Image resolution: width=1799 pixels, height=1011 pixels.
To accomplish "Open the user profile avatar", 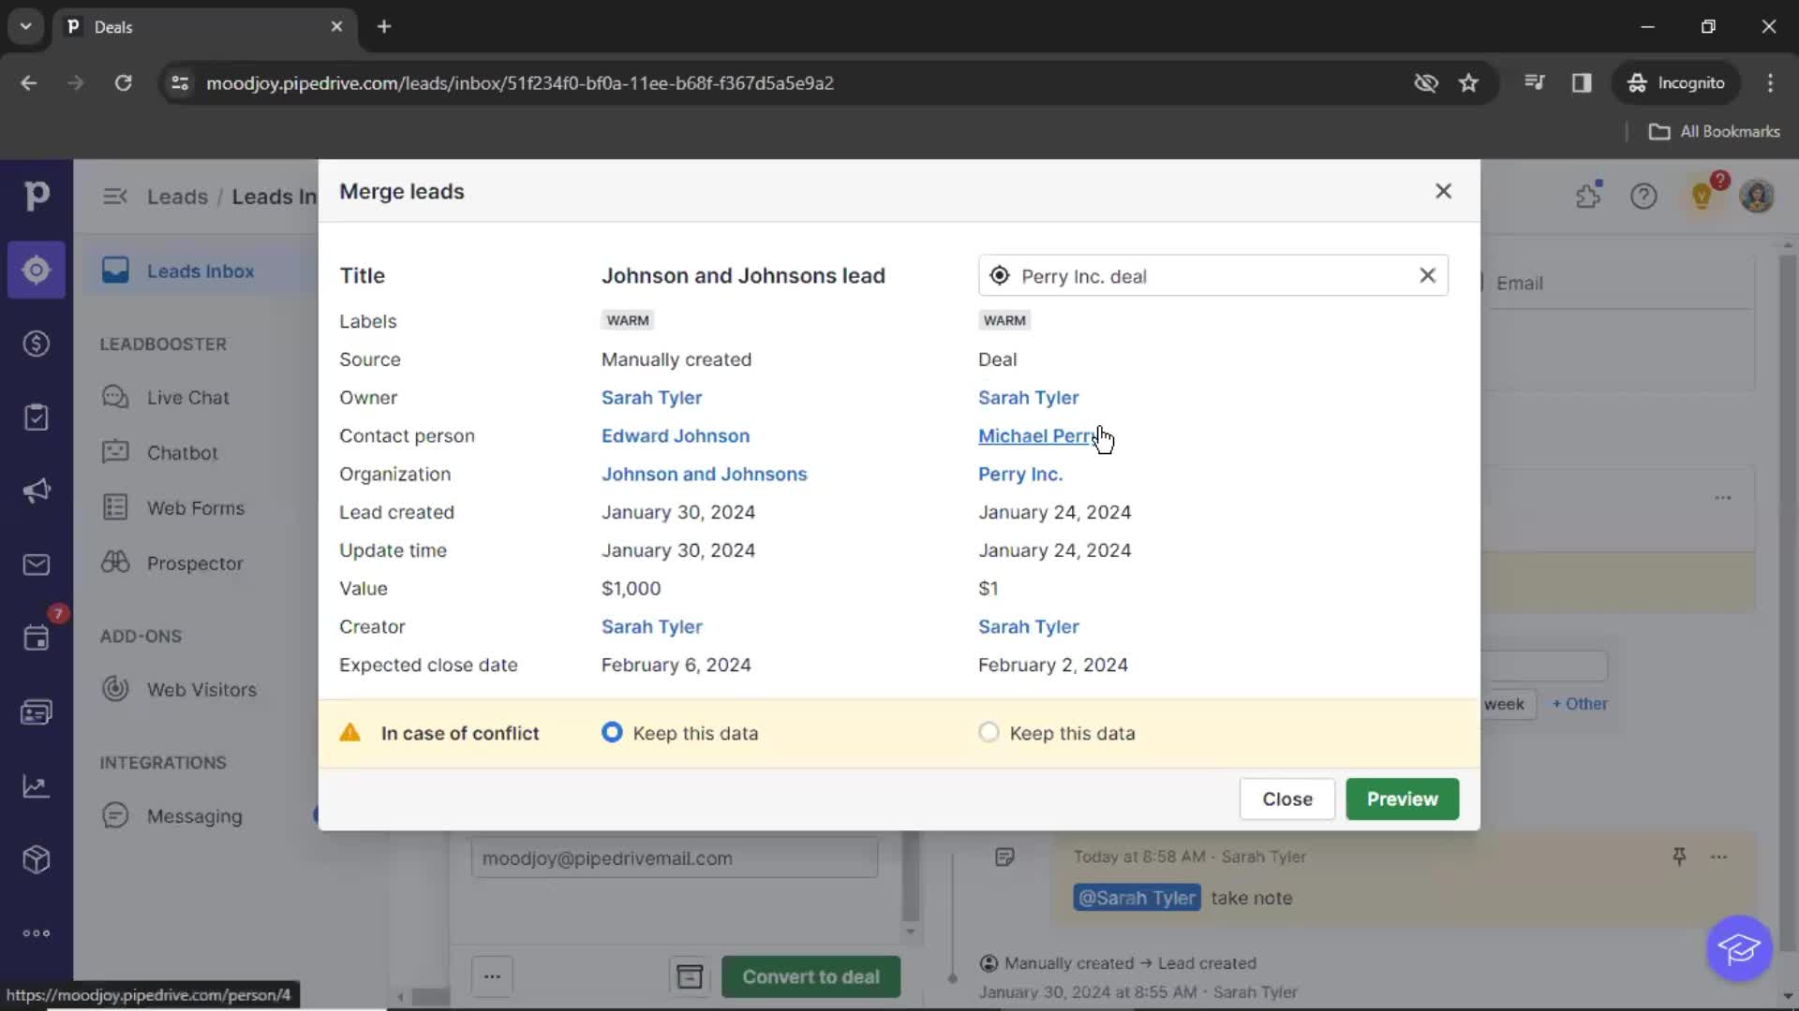I will click(x=1757, y=196).
